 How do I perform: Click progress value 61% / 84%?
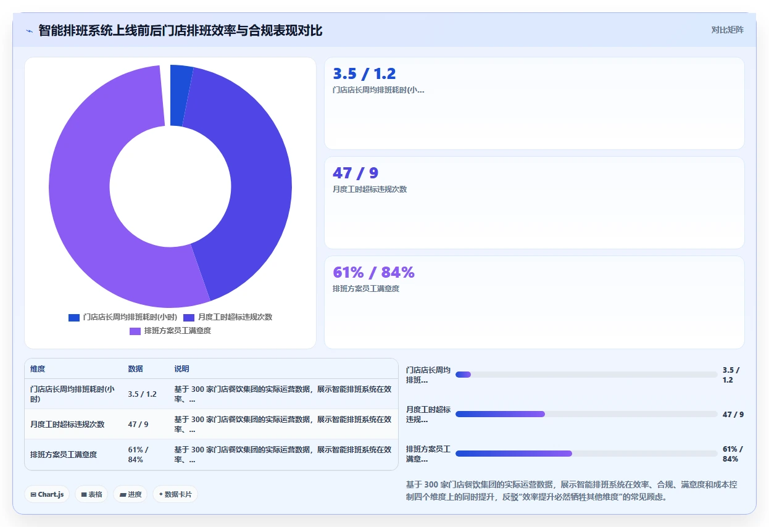click(x=733, y=454)
